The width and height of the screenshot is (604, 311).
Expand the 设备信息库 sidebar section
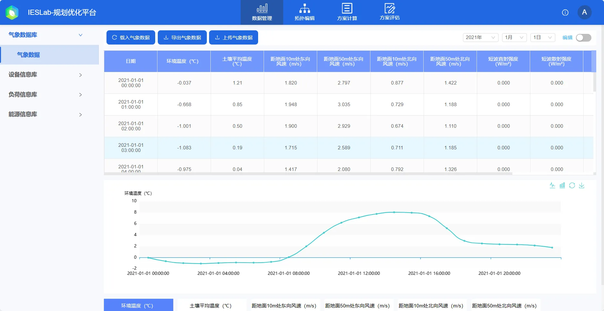point(49,75)
